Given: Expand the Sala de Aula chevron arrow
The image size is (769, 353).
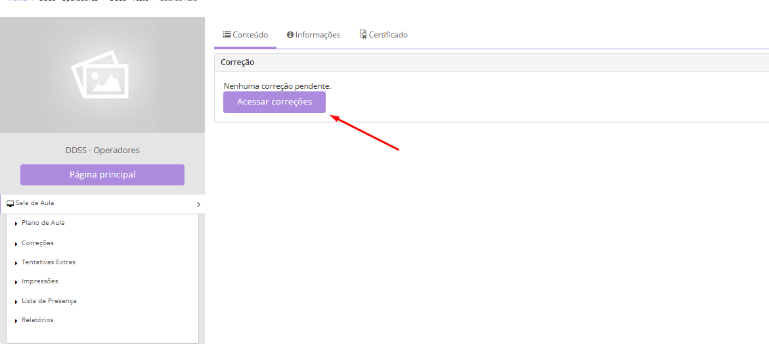Looking at the screenshot, I should tap(198, 204).
